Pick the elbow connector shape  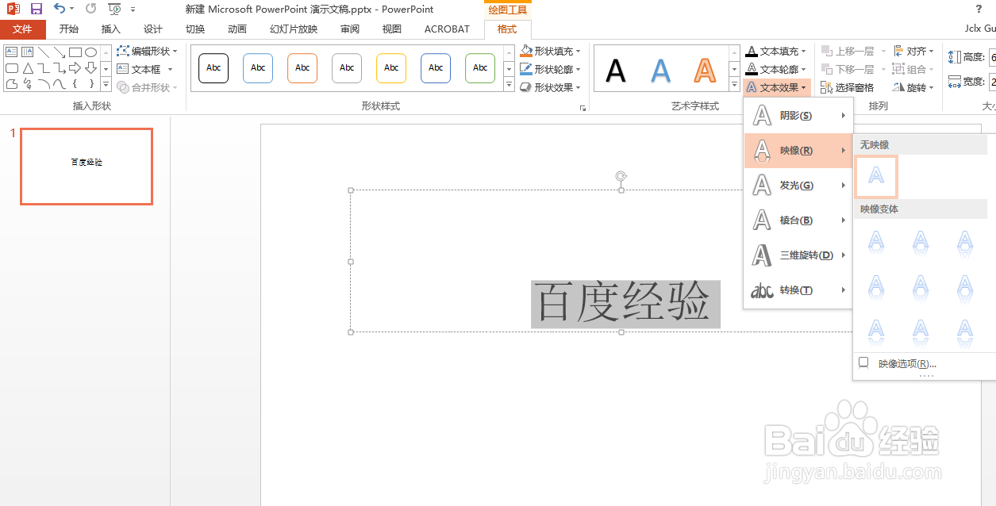44,68
